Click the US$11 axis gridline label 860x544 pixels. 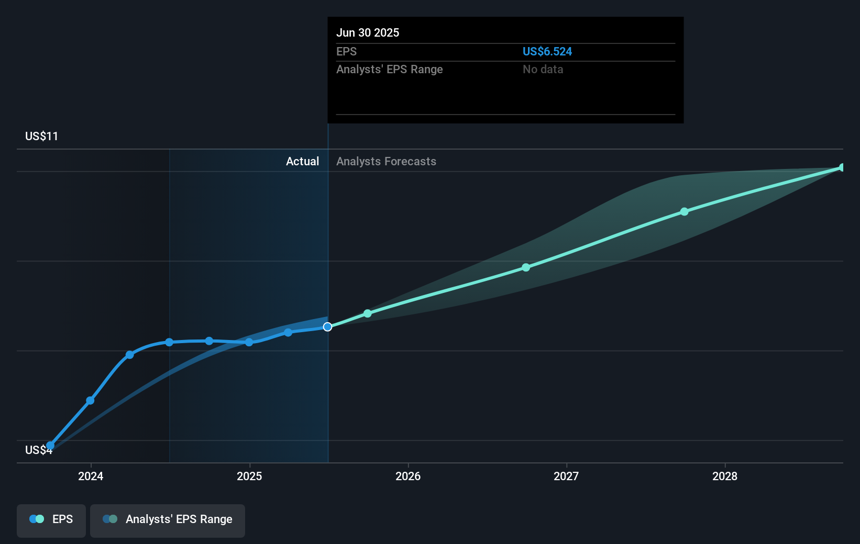(41, 136)
